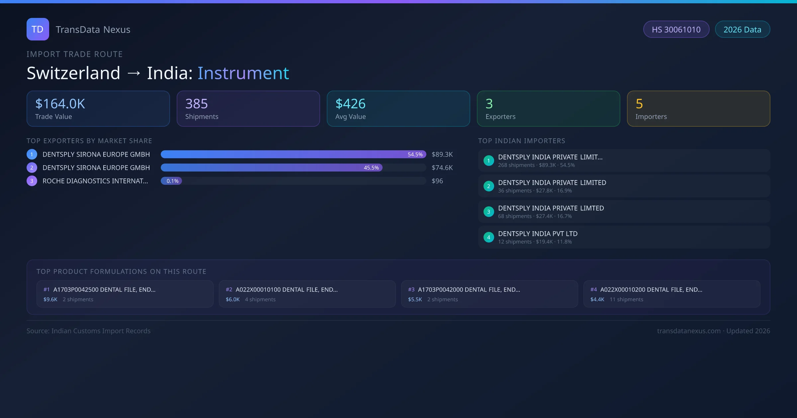This screenshot has height=418, width=797.
Task: Click green rank 3 importer badge
Action: tap(488, 212)
